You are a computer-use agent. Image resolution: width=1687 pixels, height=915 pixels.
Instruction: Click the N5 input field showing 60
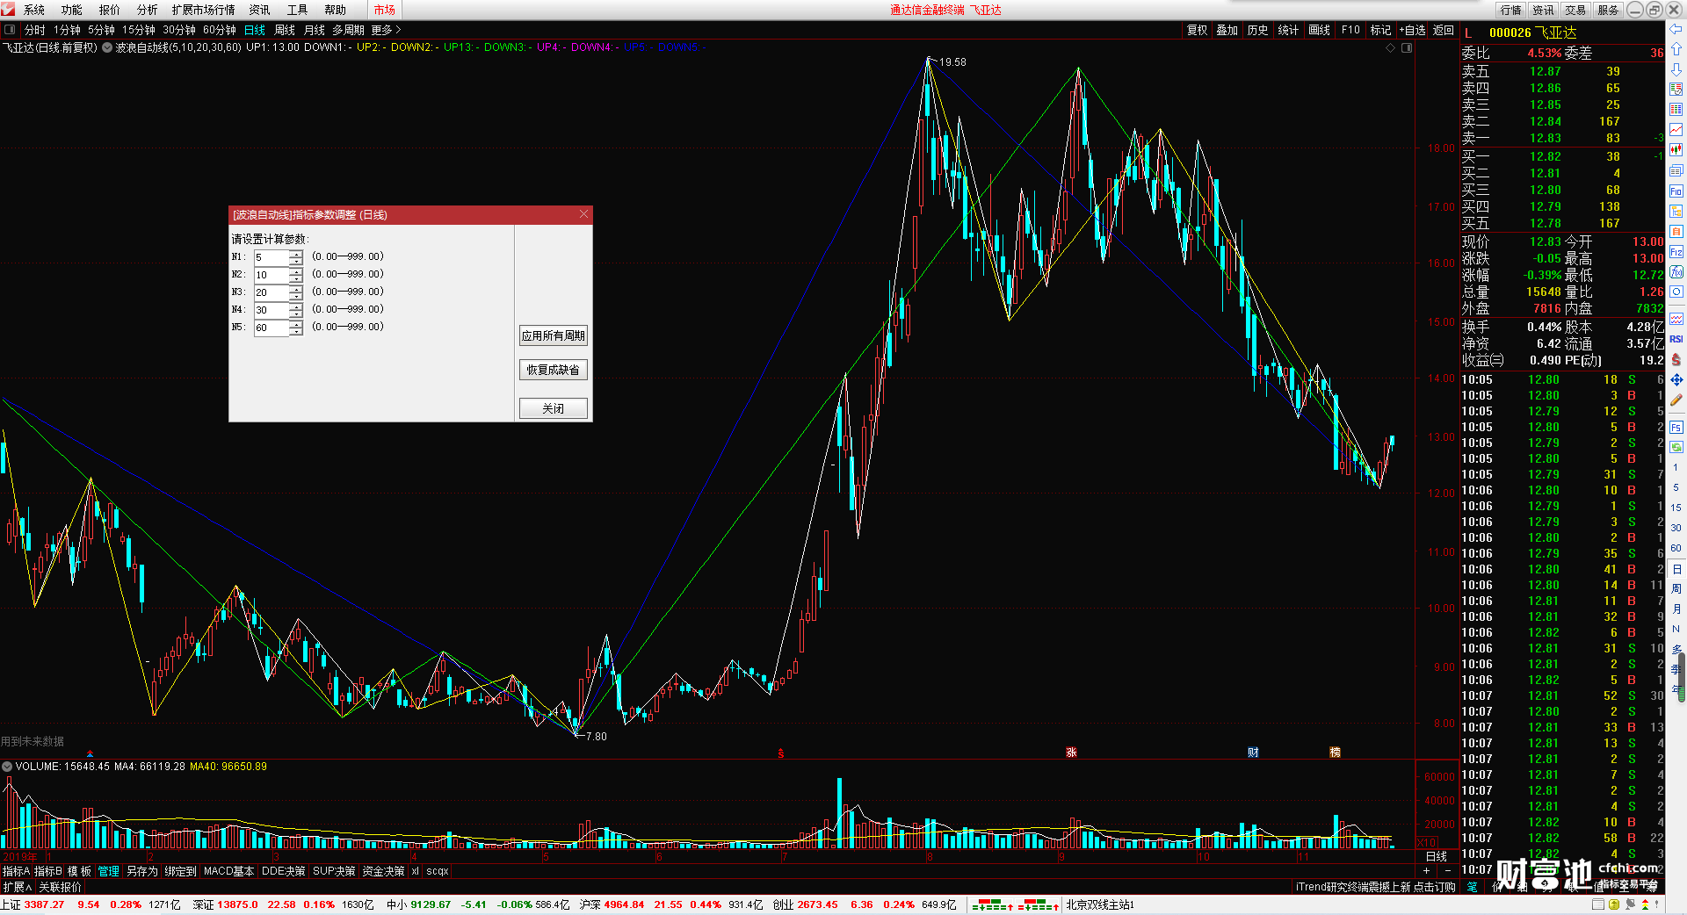coord(272,328)
